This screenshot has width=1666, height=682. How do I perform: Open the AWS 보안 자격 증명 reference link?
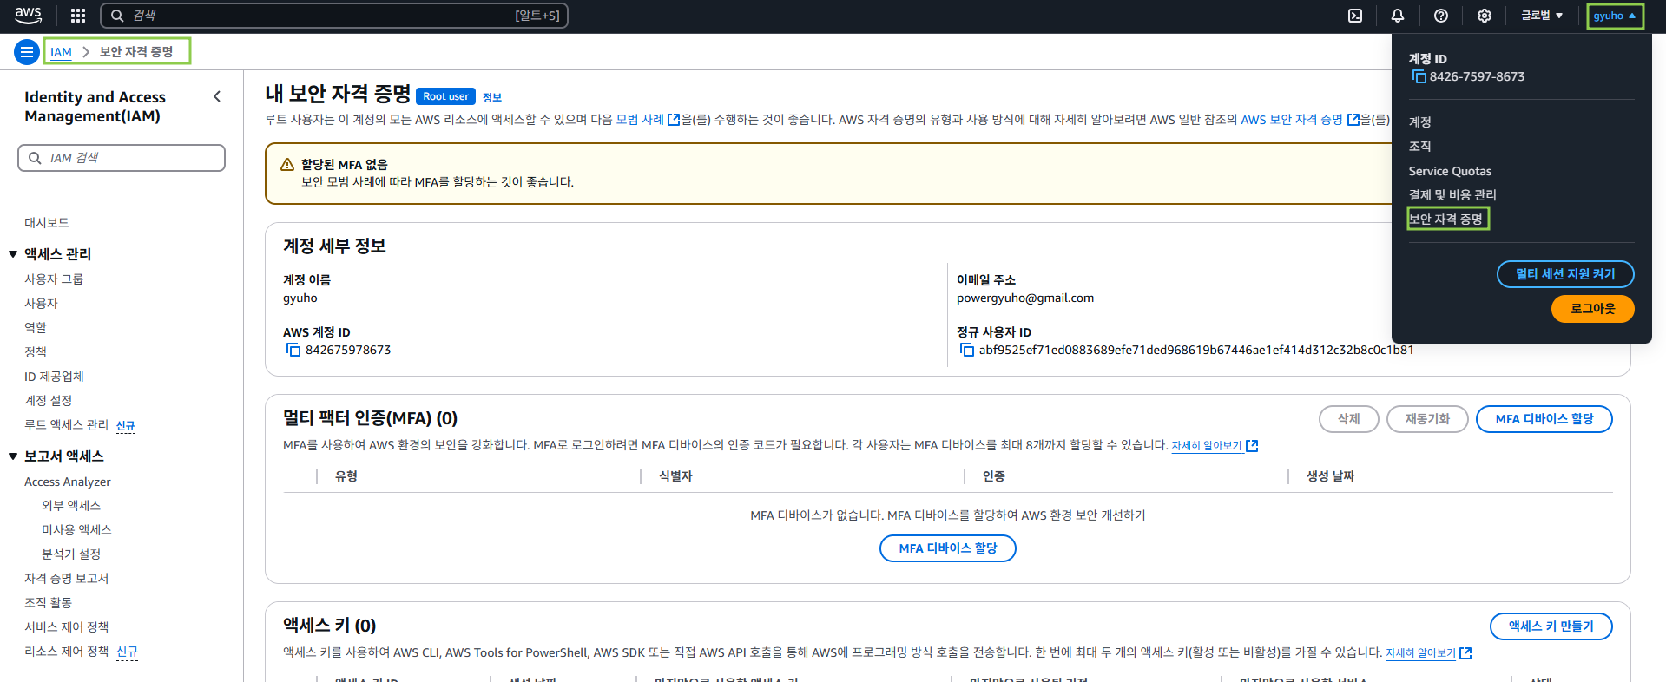[x=1300, y=120]
